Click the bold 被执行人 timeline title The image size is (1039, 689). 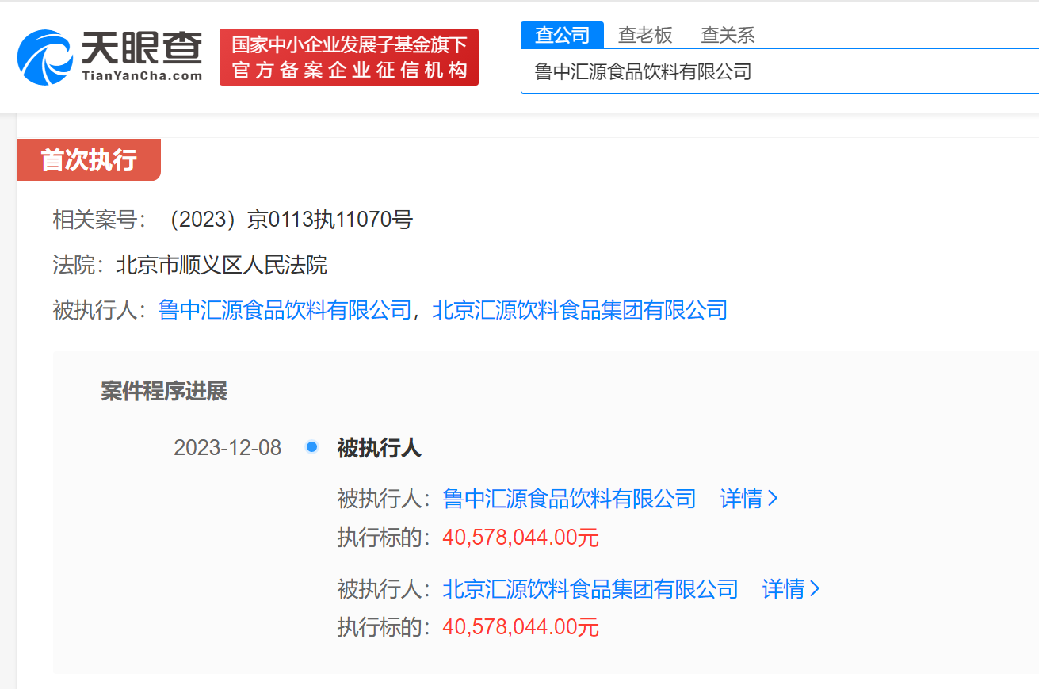380,448
